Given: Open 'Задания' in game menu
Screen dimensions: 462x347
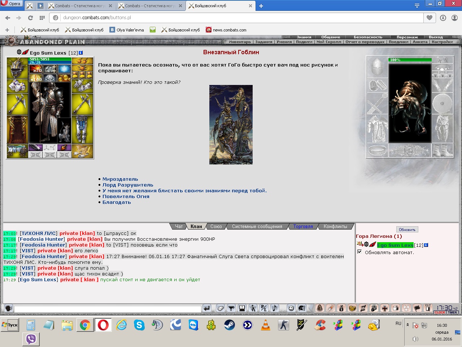Looking at the screenshot, I should 264,42.
